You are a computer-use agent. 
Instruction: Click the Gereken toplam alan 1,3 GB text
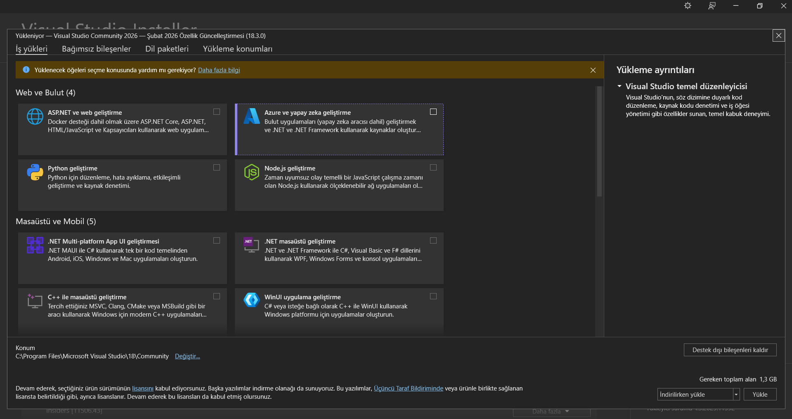point(738,379)
